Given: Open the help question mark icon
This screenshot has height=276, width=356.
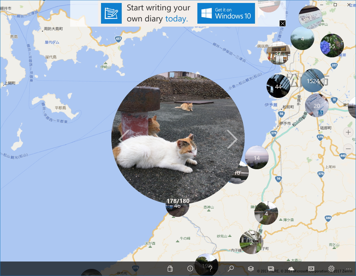Looking at the screenshot, I should click(x=211, y=269).
